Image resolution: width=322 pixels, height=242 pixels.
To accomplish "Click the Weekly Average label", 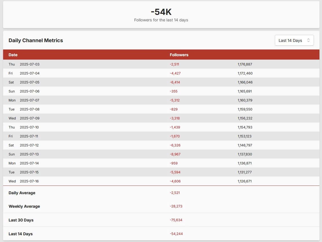I will 24,206.
